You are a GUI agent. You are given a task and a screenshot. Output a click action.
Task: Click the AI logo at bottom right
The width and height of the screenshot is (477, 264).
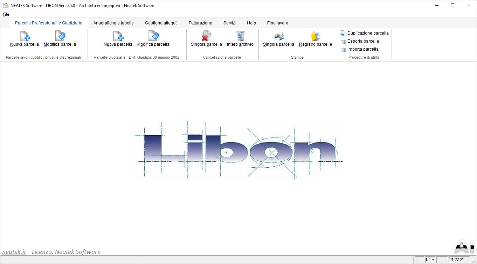[x=464, y=247]
